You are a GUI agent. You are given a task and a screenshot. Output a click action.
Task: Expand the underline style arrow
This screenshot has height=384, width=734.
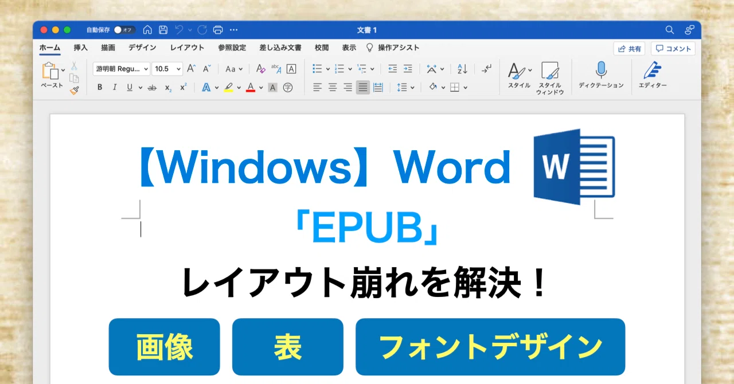[x=140, y=88]
